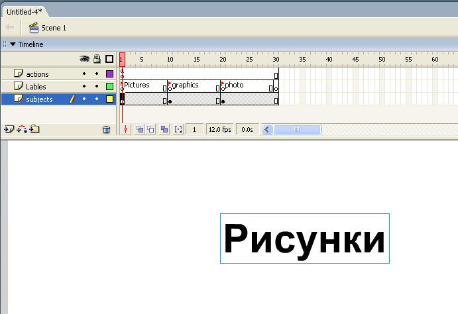Image resolution: width=458 pixels, height=314 pixels.
Task: Click the red playhead at frame 1
Action: (x=122, y=60)
